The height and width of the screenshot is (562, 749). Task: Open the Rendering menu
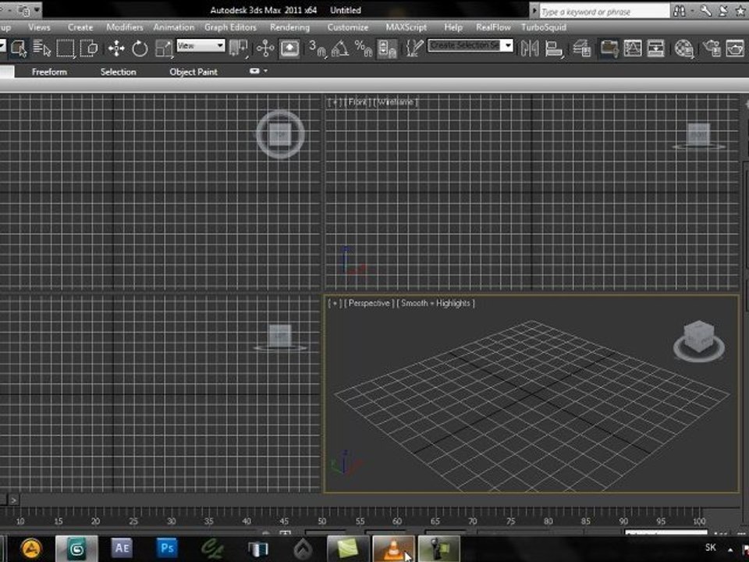[x=289, y=27]
